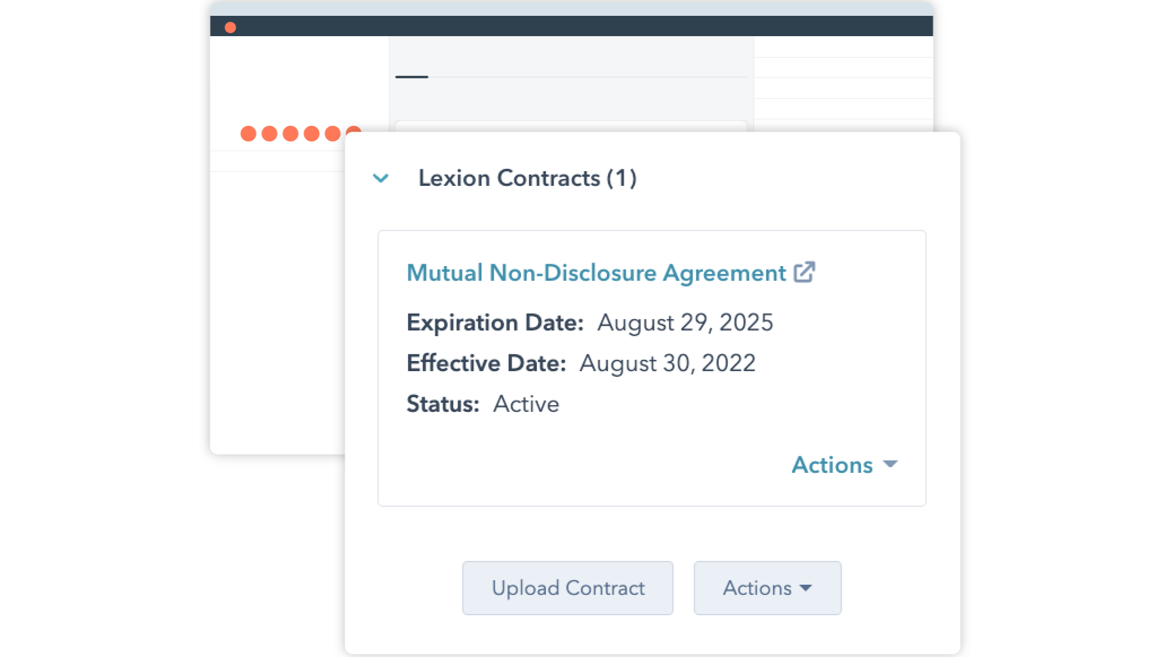Click the fifth orange dot indicator
1168x657 pixels.
(x=333, y=134)
